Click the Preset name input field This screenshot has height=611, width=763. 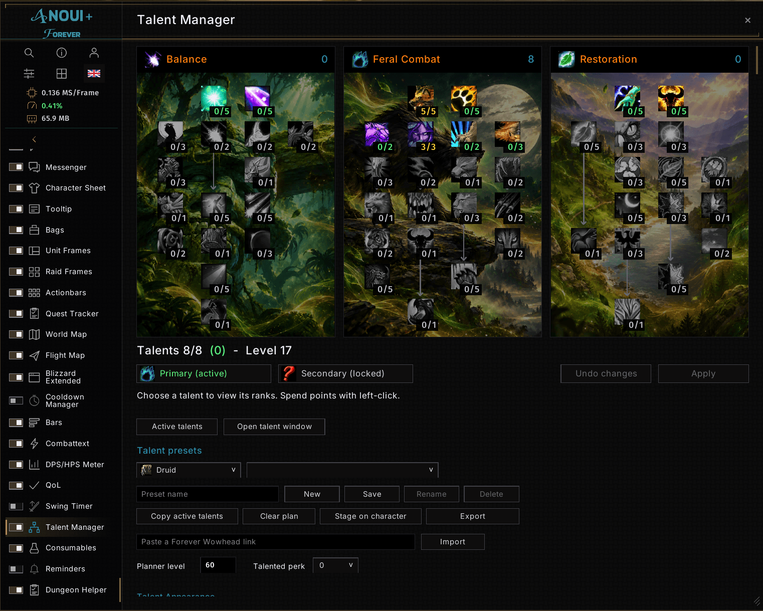point(208,494)
